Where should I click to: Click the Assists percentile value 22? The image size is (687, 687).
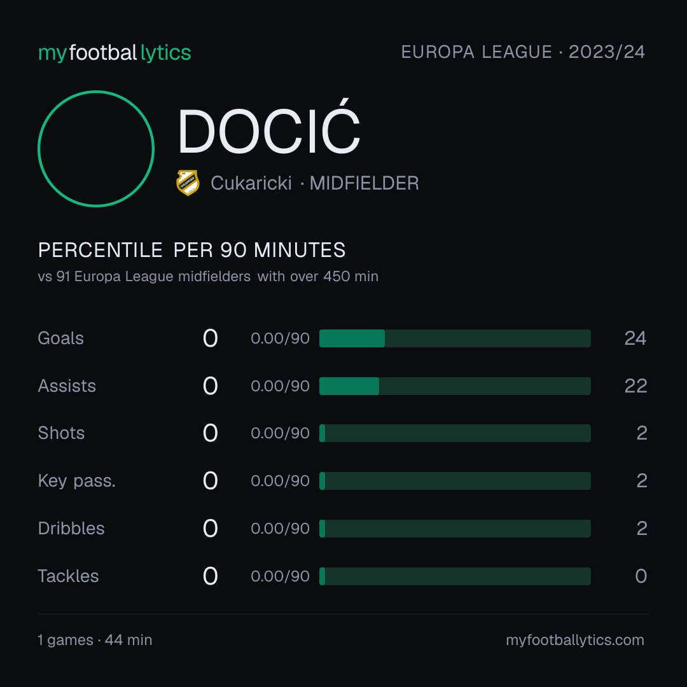pyautogui.click(x=635, y=386)
